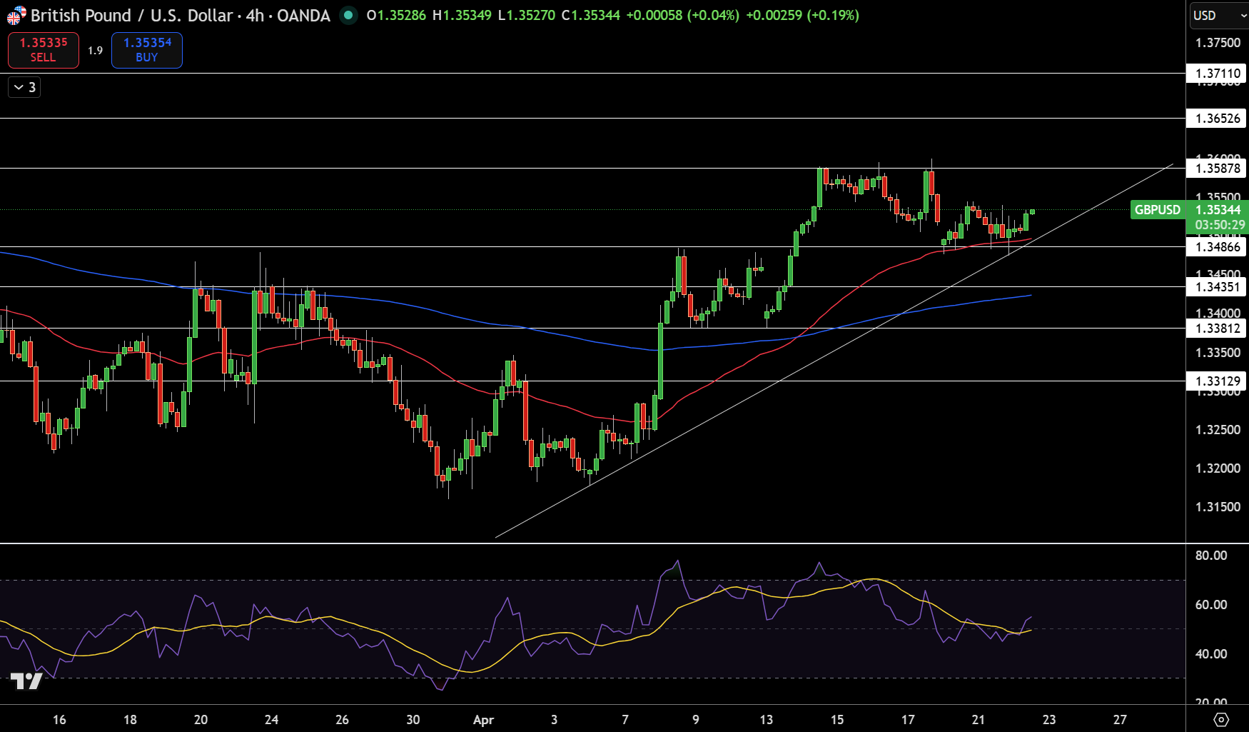The width and height of the screenshot is (1249, 732).
Task: Select the 1.37110 horizontal line label
Action: (1218, 73)
